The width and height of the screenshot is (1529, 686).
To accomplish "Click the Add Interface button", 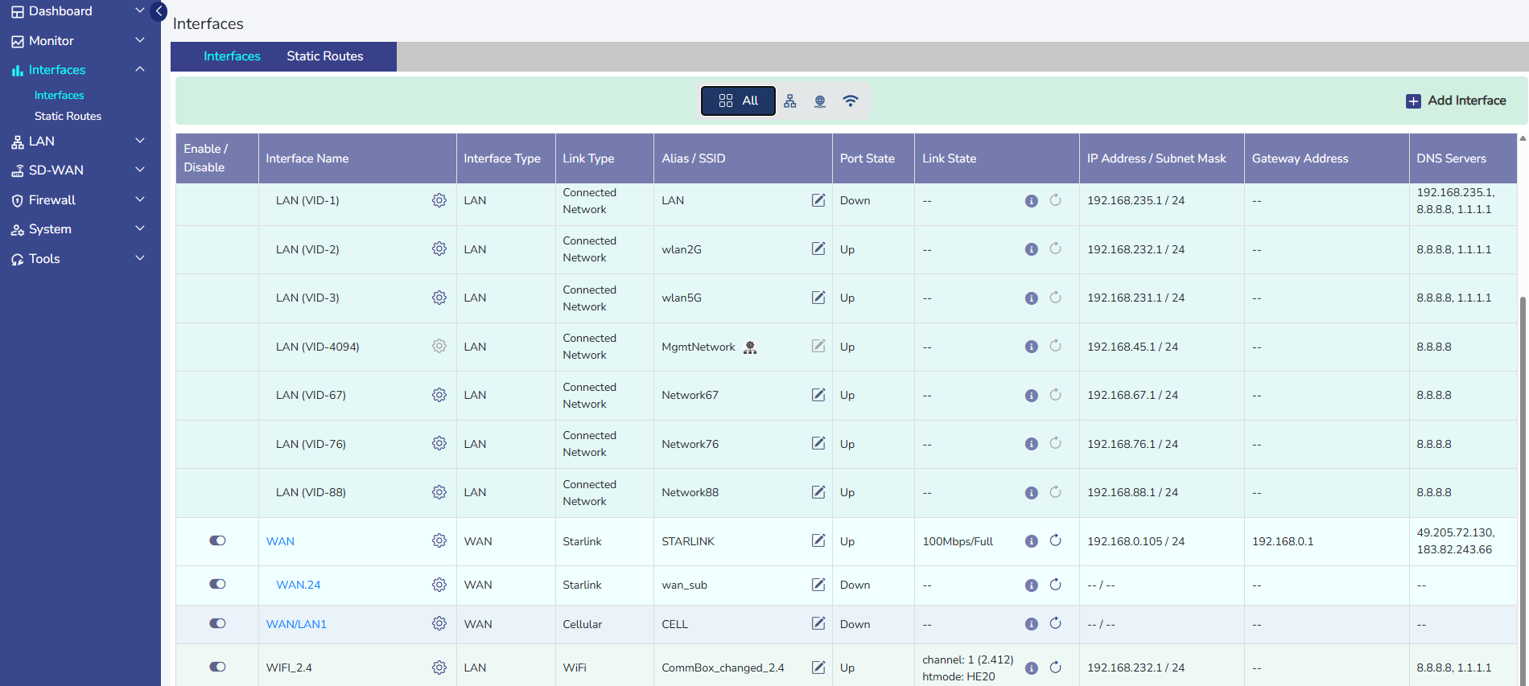I will 1456,101.
